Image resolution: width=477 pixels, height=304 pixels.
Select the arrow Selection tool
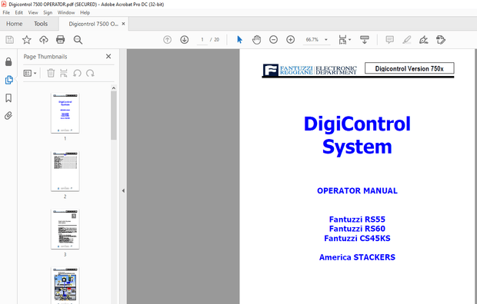(240, 39)
